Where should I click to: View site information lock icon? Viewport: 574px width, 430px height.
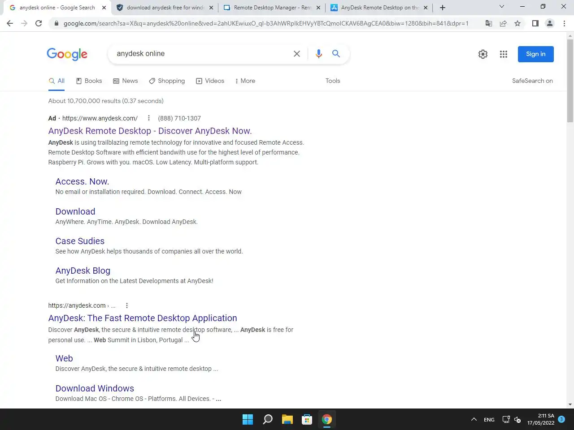tap(56, 23)
